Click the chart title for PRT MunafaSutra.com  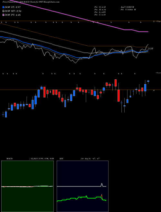pos(31,2)
